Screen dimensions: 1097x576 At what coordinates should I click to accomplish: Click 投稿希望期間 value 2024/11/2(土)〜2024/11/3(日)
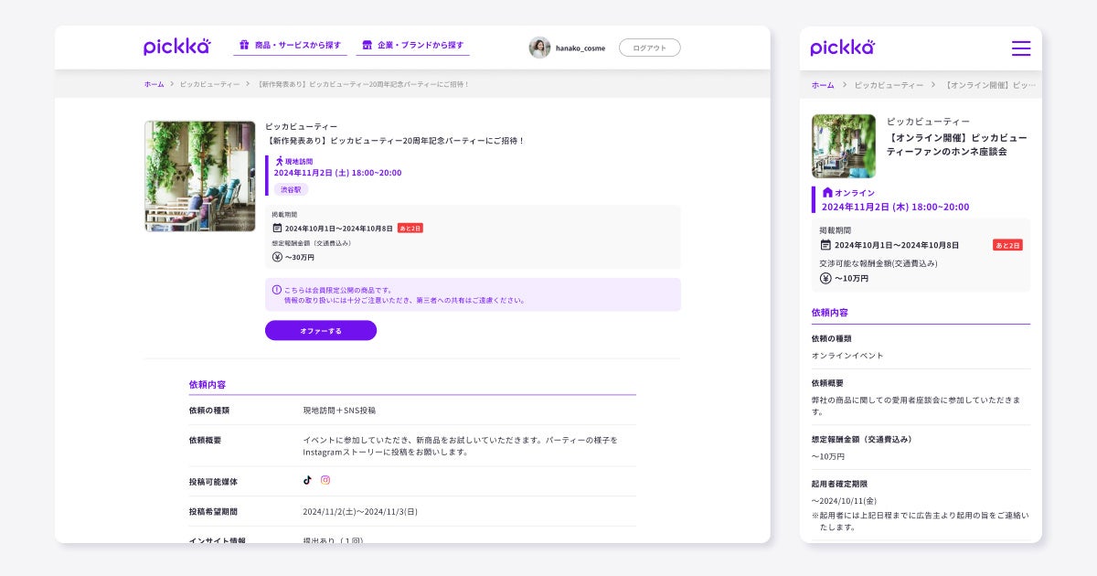pos(360,511)
